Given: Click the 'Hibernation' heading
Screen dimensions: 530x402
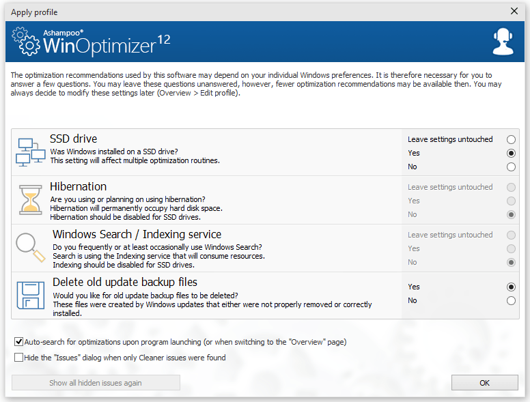Looking at the screenshot, I should [x=78, y=186].
